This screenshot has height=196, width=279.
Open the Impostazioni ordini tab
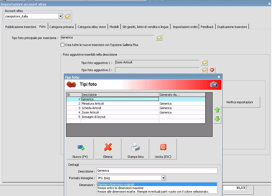click(x=185, y=27)
